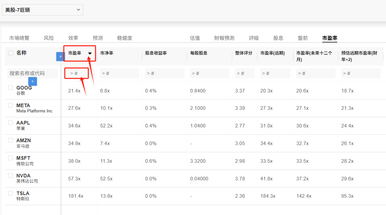Screen dimensions: 386x215
Task: Select AMZN's 32.7x next-twelve-months value
Action: click(x=303, y=143)
